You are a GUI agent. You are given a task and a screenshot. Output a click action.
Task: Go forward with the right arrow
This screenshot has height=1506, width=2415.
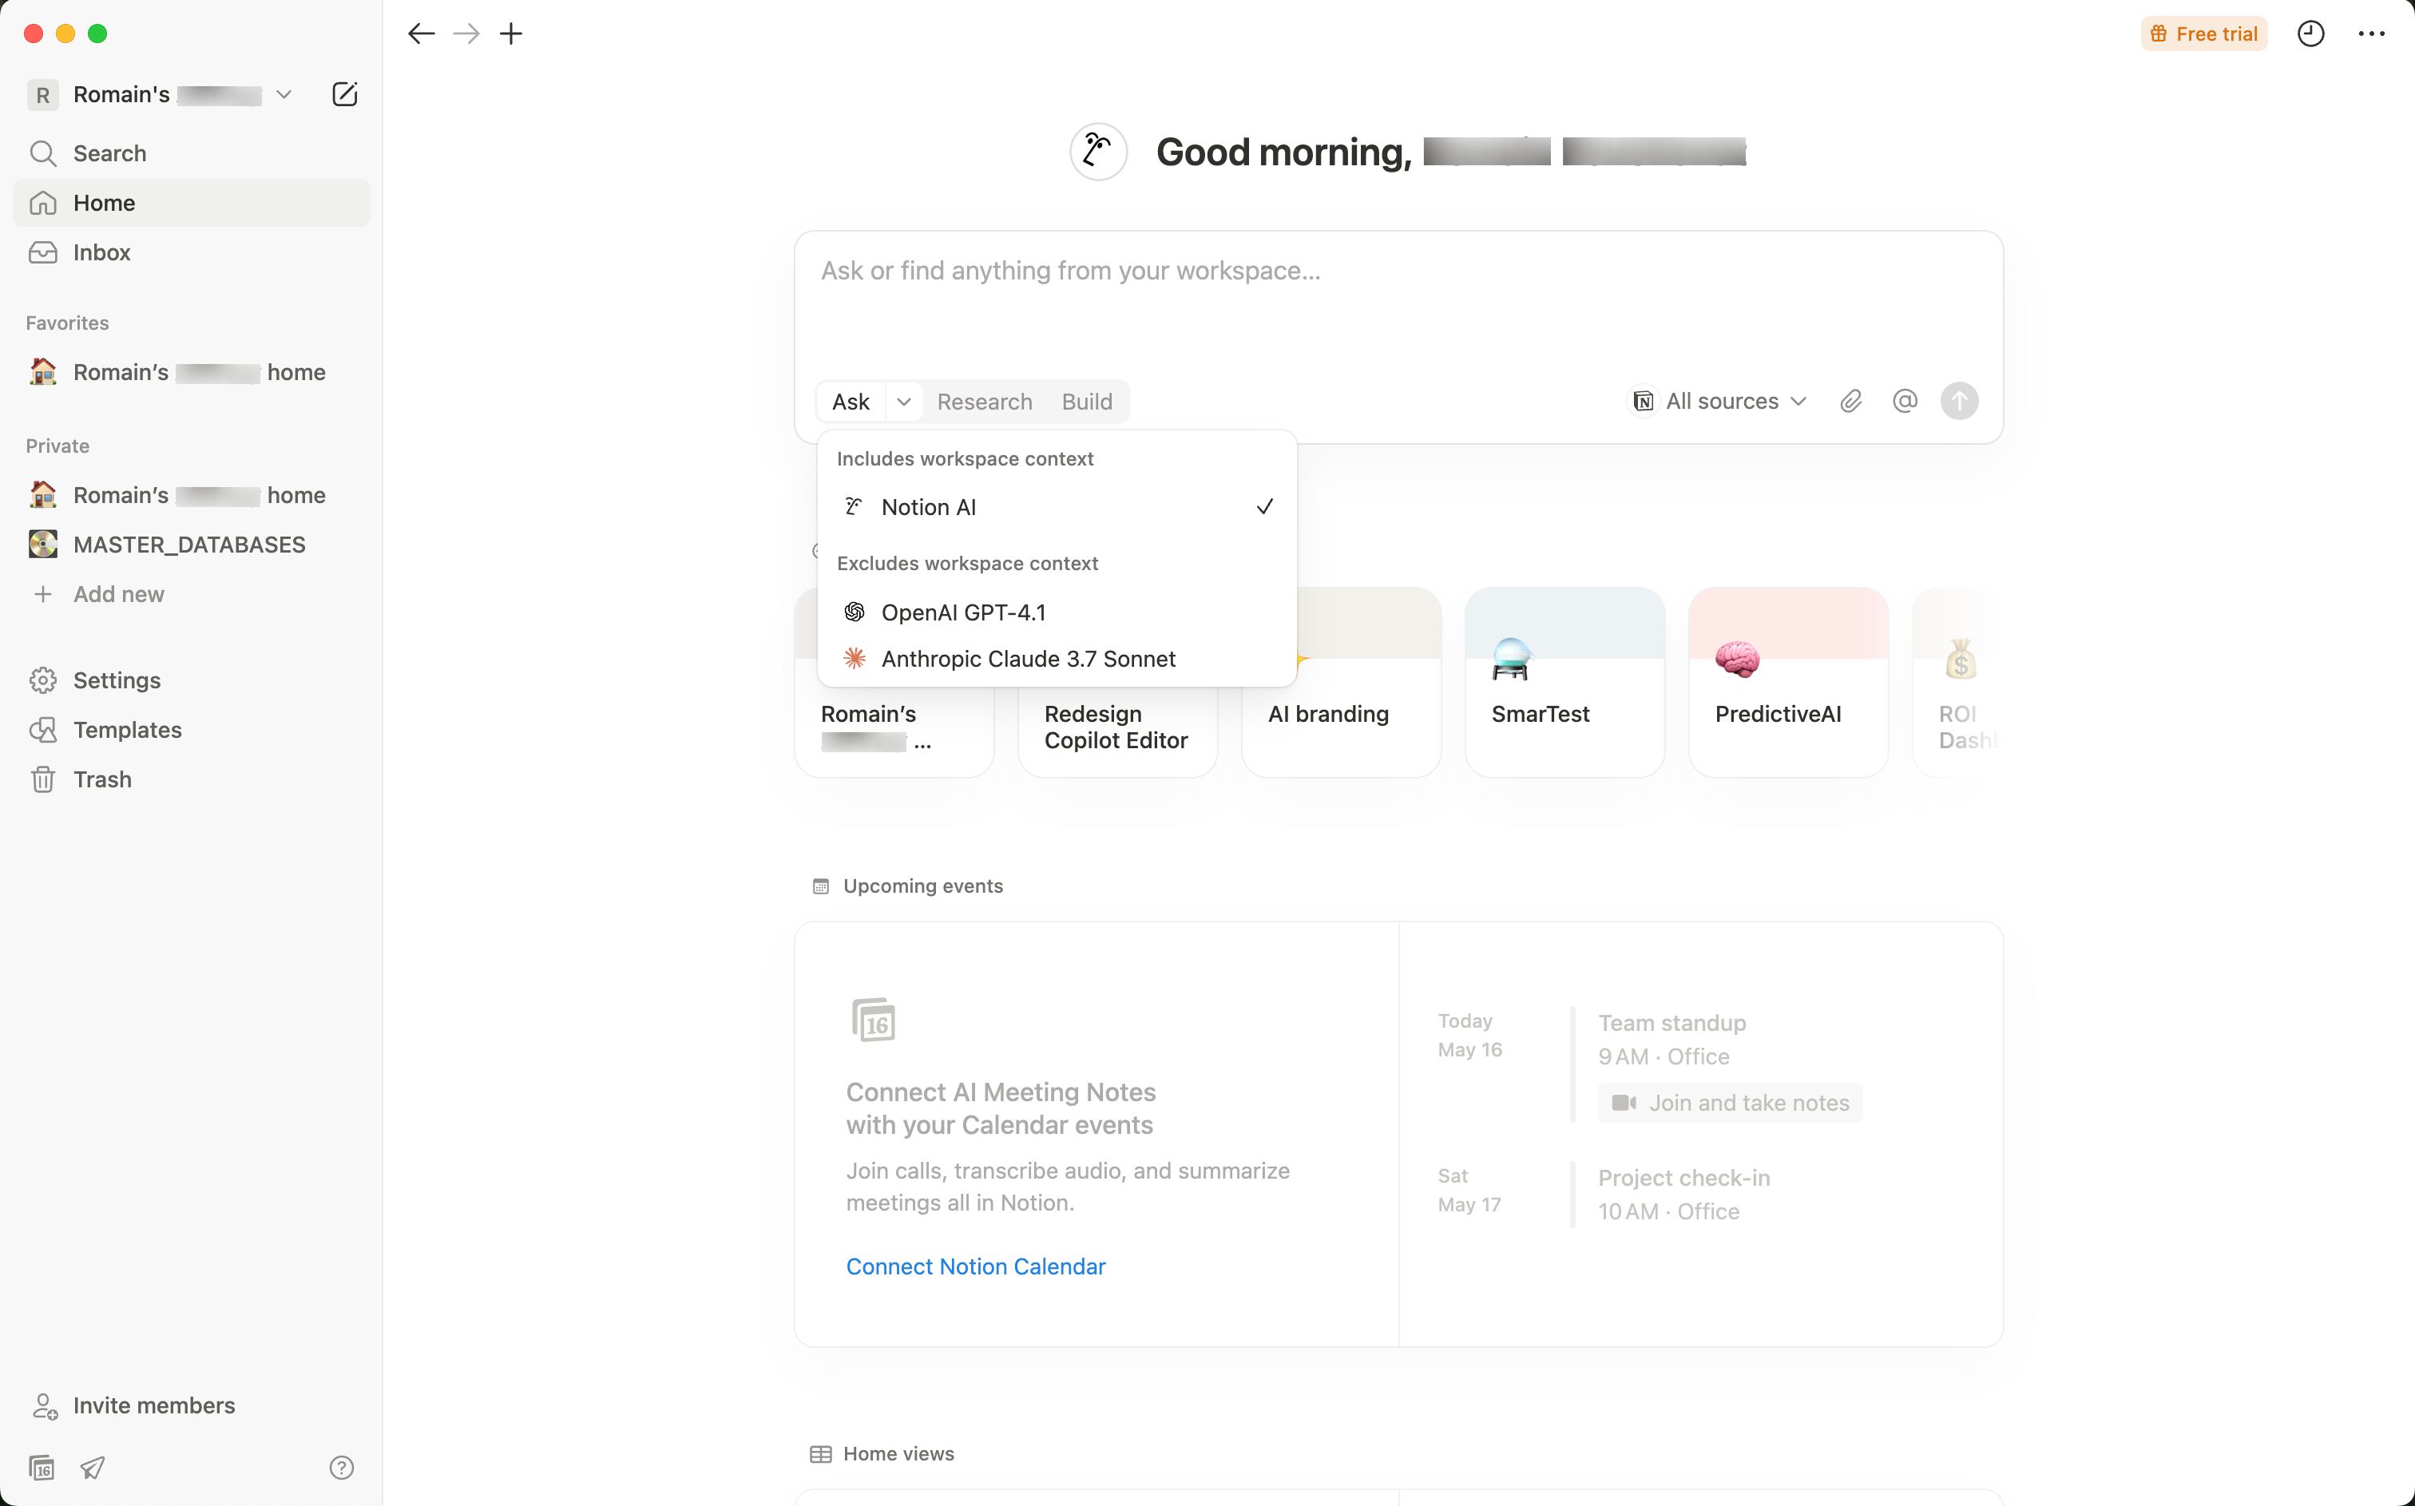466,34
